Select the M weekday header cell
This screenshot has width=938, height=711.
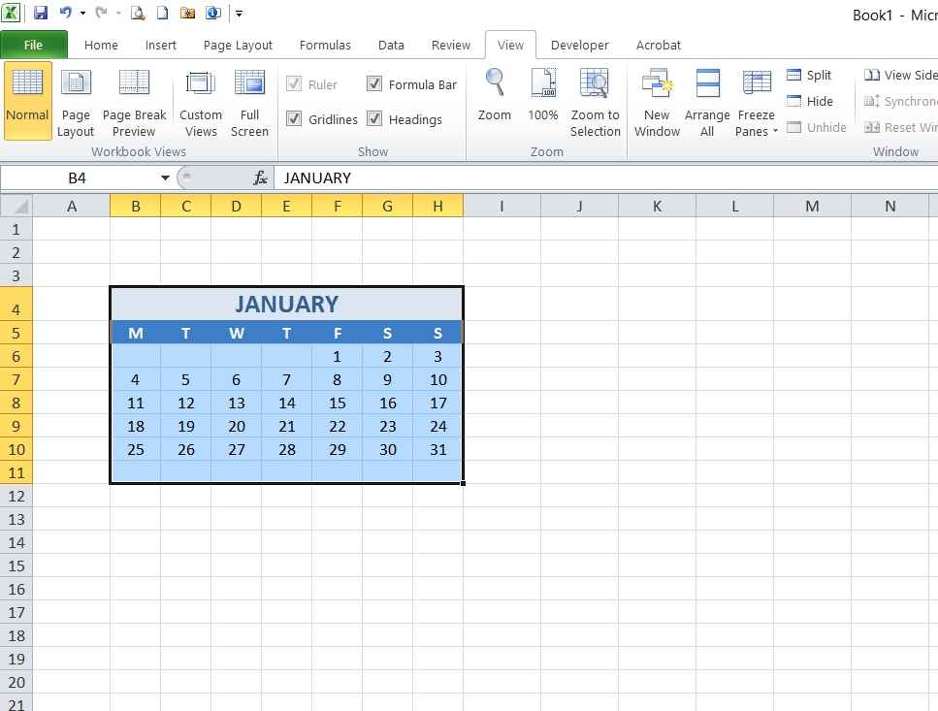[x=136, y=333]
